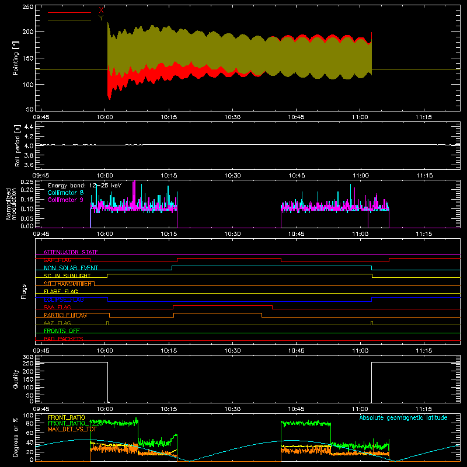
Task: Click the 4.4 tick on Roll period axis
Action: (x=29, y=127)
